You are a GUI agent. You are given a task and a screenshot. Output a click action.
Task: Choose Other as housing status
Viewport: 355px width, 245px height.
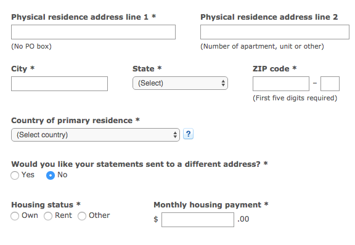click(82, 216)
